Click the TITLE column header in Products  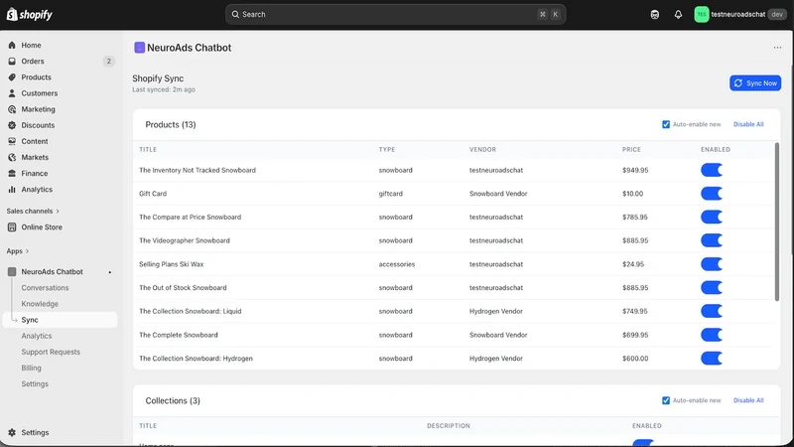click(x=148, y=150)
